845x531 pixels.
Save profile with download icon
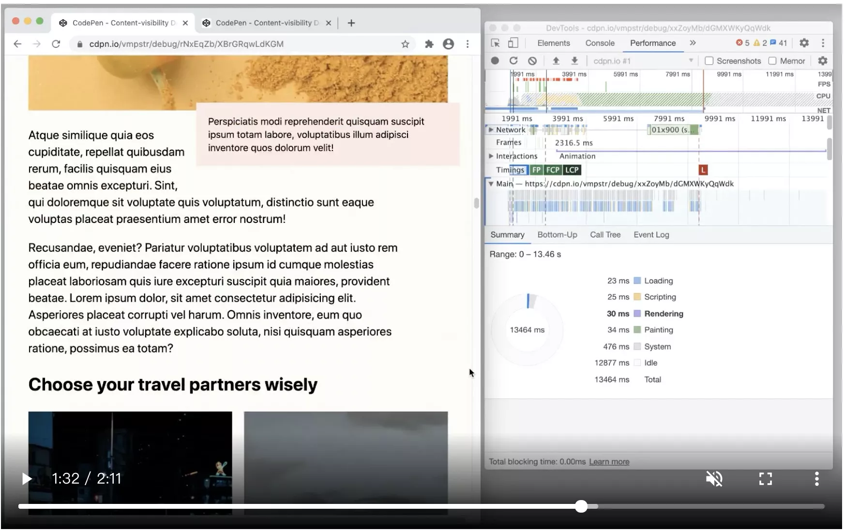tap(574, 61)
